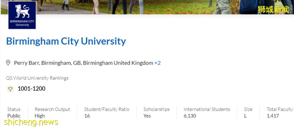The image size is (294, 128).
Task: Click the Scholarships stat label
Action: tap(156, 109)
